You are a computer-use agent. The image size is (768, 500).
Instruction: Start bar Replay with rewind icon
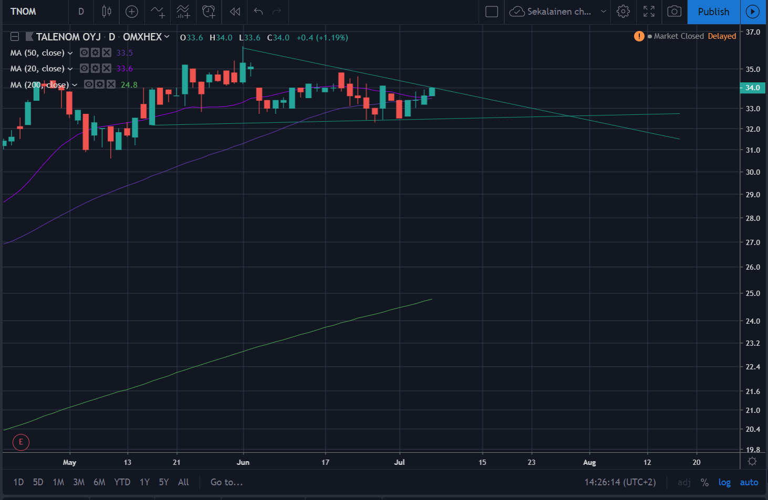click(235, 12)
